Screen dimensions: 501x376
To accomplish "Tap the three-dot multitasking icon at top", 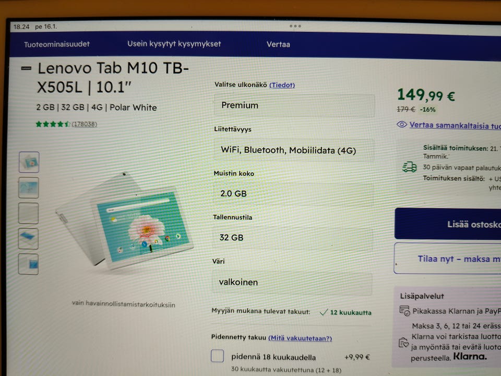I will coord(295,26).
